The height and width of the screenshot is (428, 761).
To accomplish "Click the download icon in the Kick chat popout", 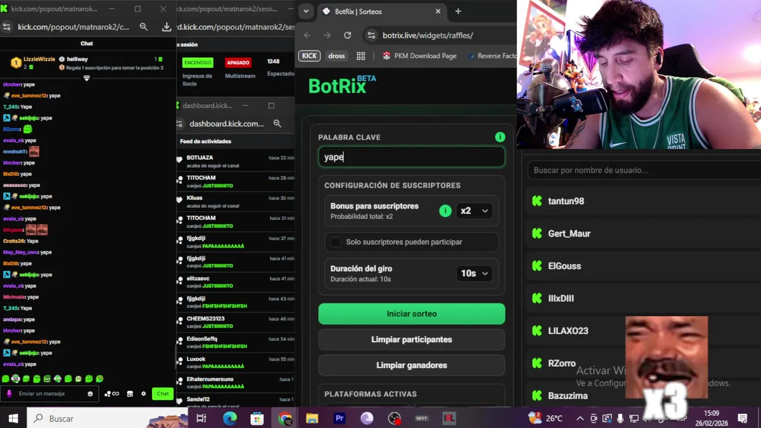I will 166,27.
